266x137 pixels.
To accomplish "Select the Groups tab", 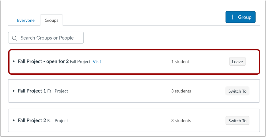I will (51, 21).
